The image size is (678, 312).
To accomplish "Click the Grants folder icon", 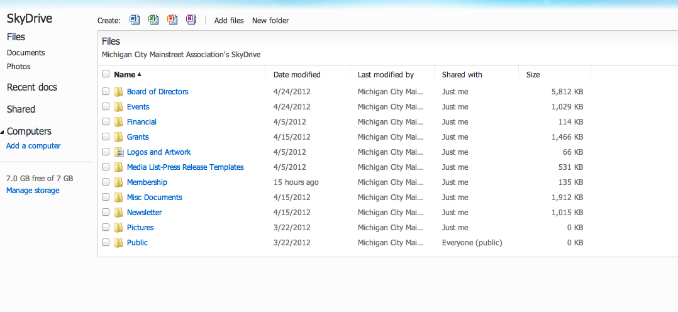I will tap(118, 137).
